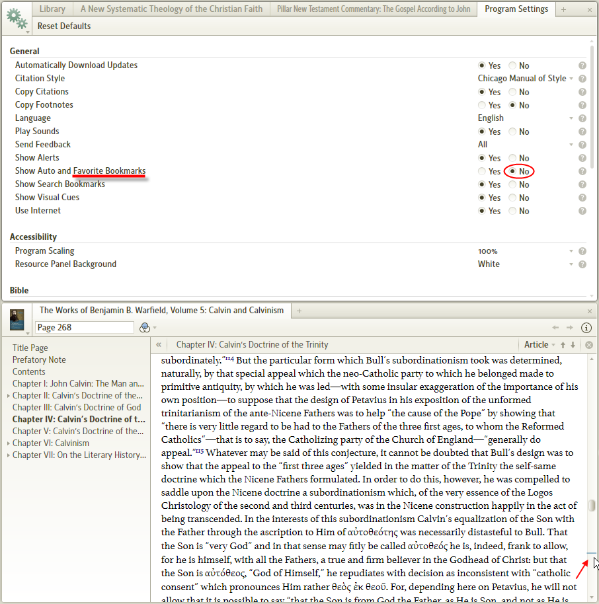
Task: Set Automatically Download Updates to No
Action: [x=512, y=65]
